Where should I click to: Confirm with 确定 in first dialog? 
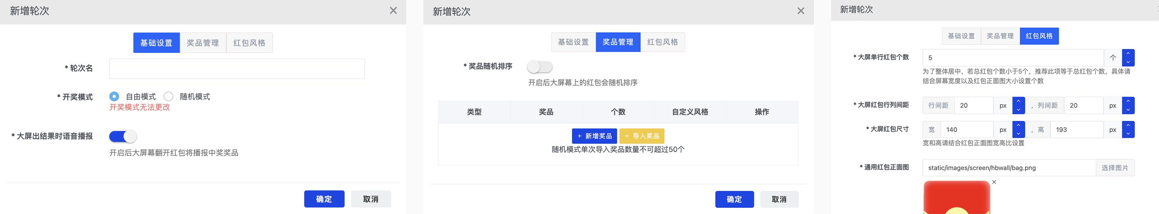[x=324, y=199]
